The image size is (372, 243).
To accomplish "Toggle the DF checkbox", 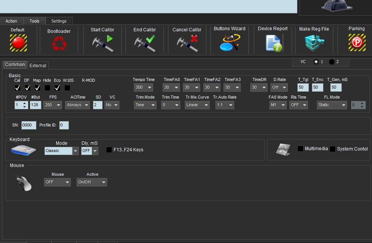I will pos(28,88).
